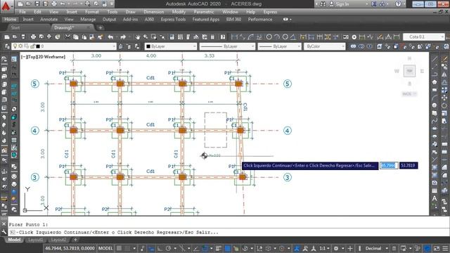The height and width of the screenshot is (253, 450).
Task: Toggle polar tracking in status bar
Action: [168, 248]
